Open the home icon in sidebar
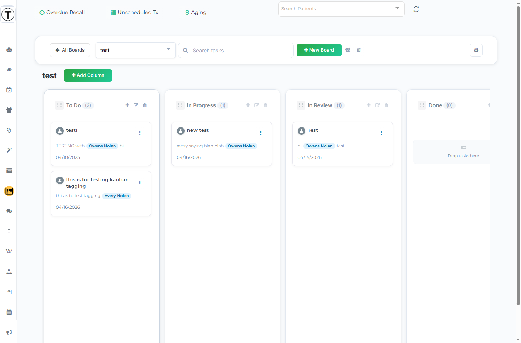 tap(9, 70)
